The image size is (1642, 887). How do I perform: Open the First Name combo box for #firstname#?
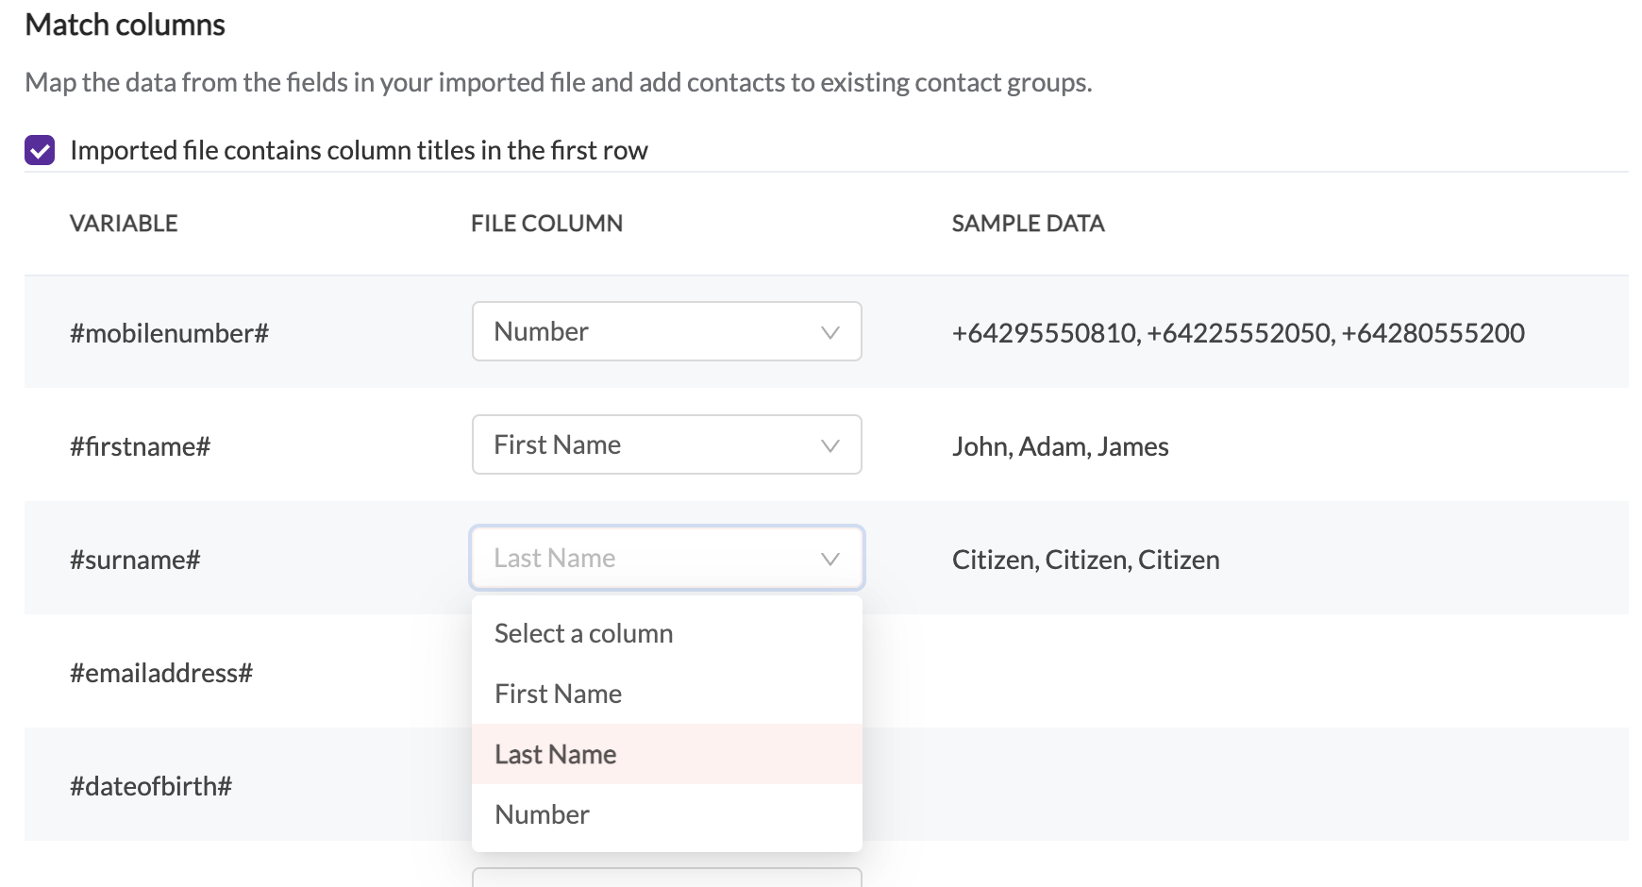point(651,445)
